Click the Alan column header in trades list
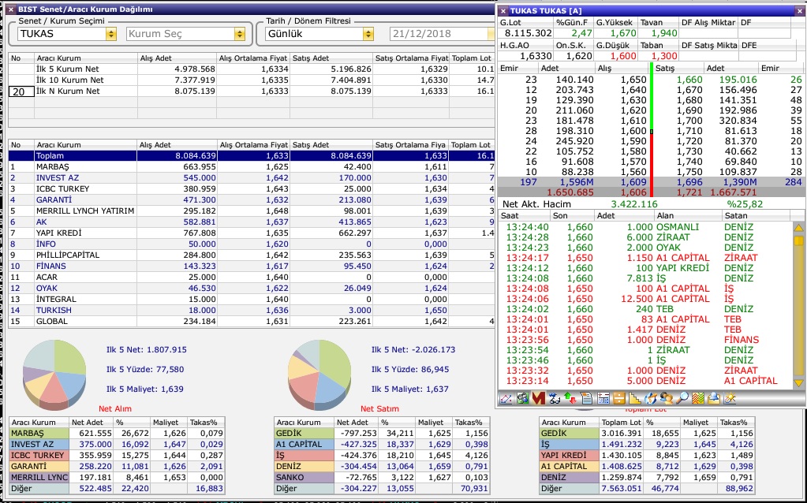 (688, 216)
